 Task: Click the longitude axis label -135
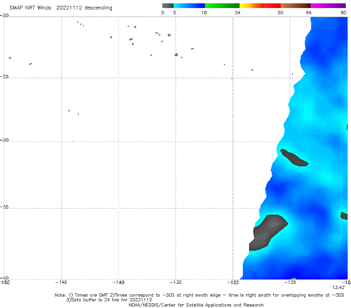coord(175,282)
